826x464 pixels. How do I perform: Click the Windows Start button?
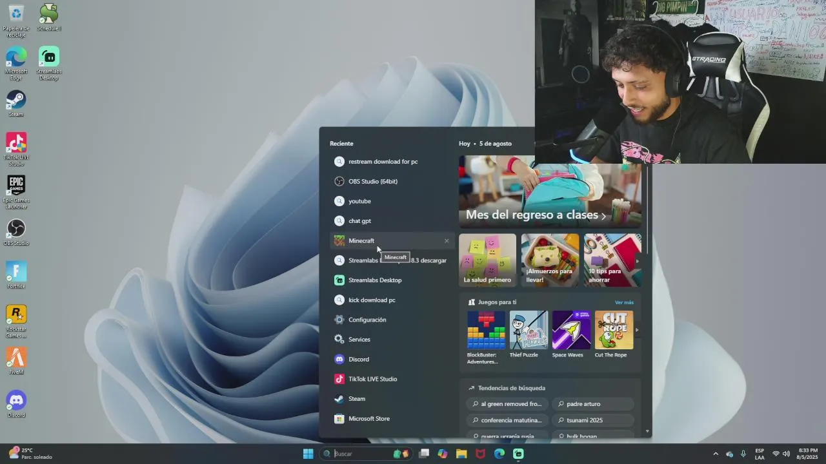[x=308, y=454]
